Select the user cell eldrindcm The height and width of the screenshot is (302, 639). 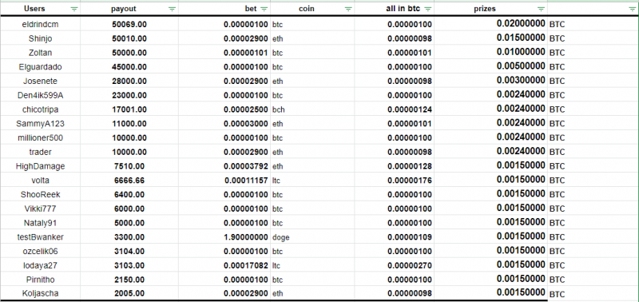[x=41, y=25]
